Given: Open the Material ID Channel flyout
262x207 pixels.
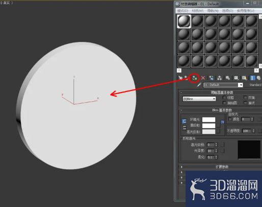Looking at the screenshot, I should click(236, 78).
